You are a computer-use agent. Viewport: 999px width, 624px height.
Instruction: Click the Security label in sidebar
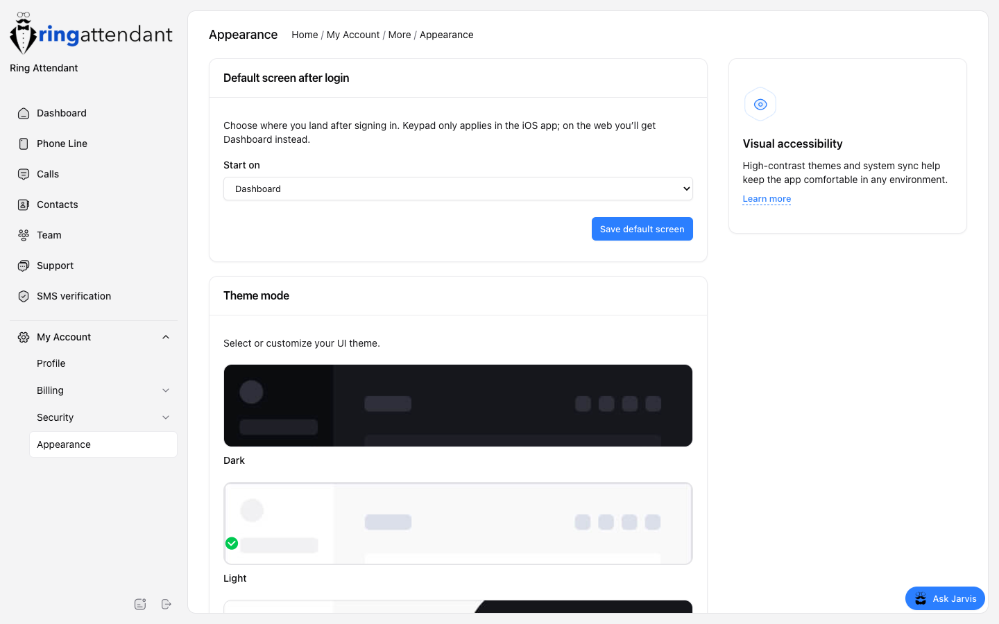coord(55,417)
